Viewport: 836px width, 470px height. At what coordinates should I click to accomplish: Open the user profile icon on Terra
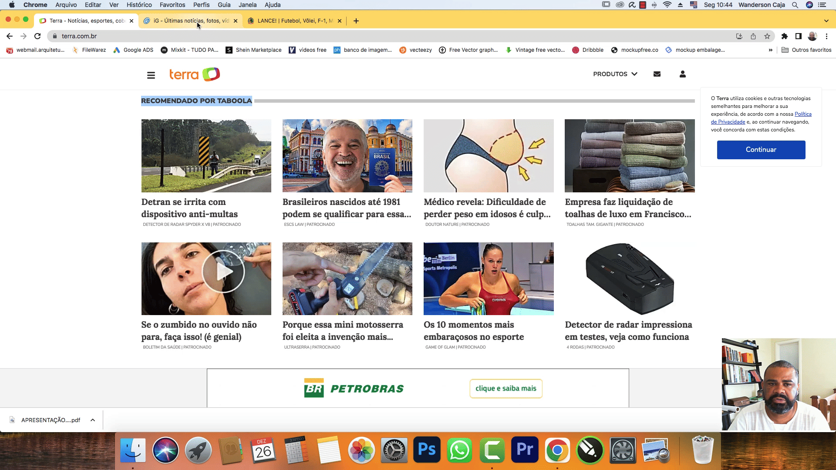click(x=682, y=74)
